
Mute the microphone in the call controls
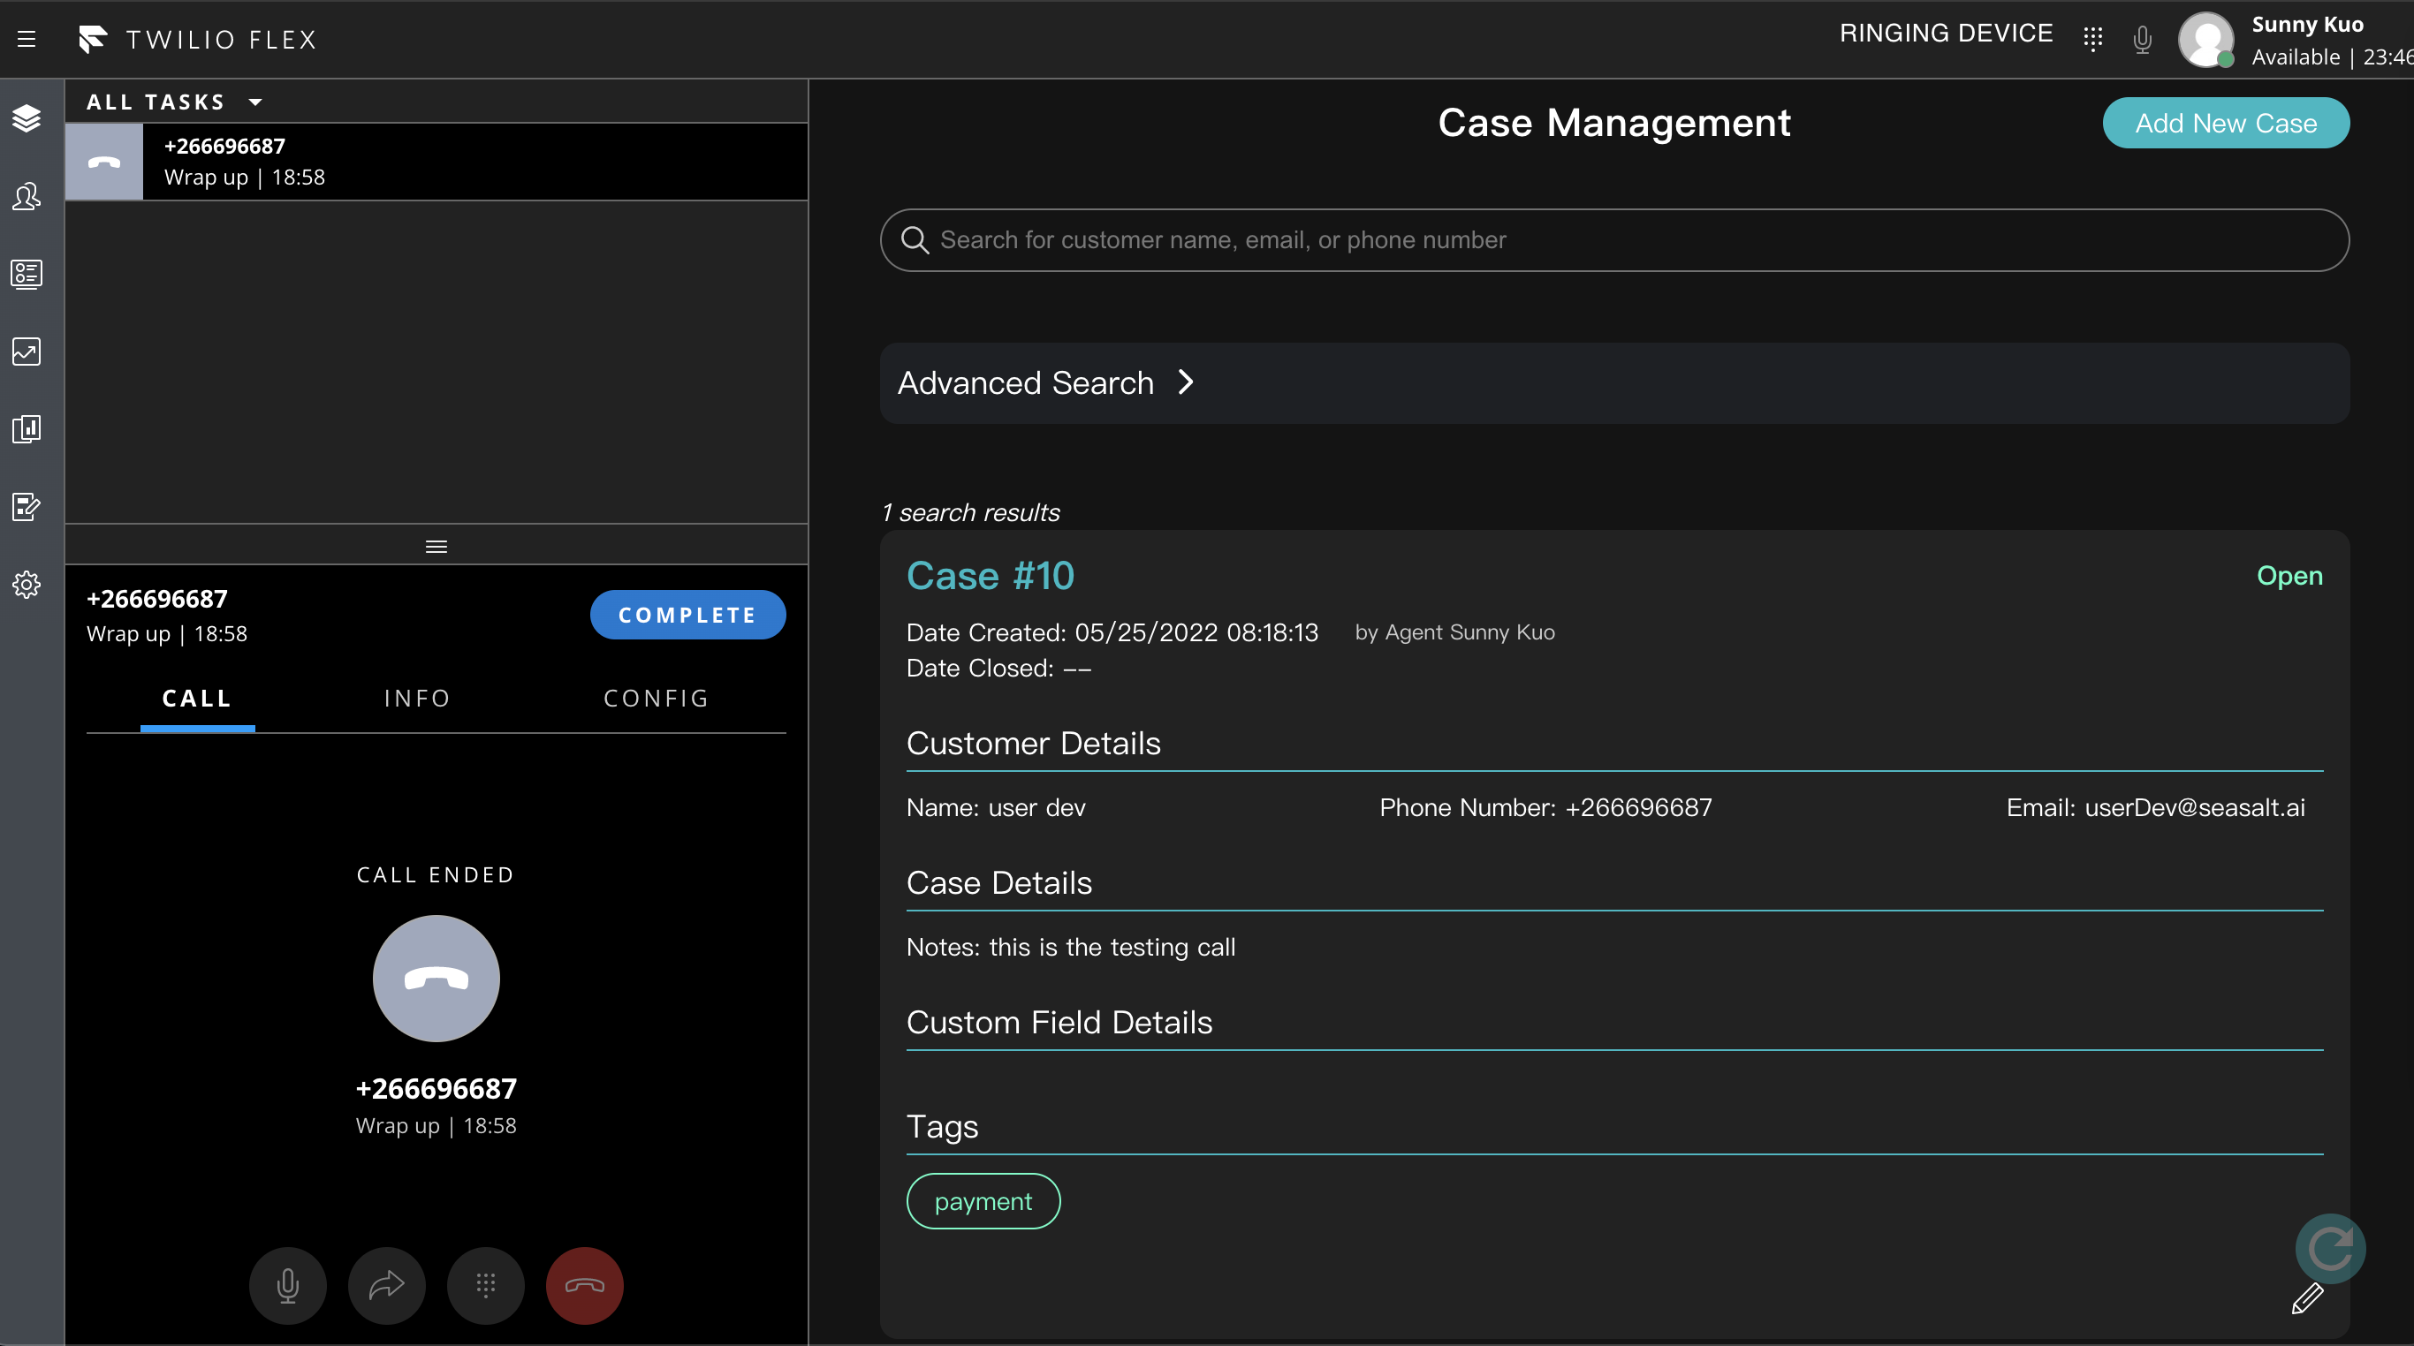[x=288, y=1285]
